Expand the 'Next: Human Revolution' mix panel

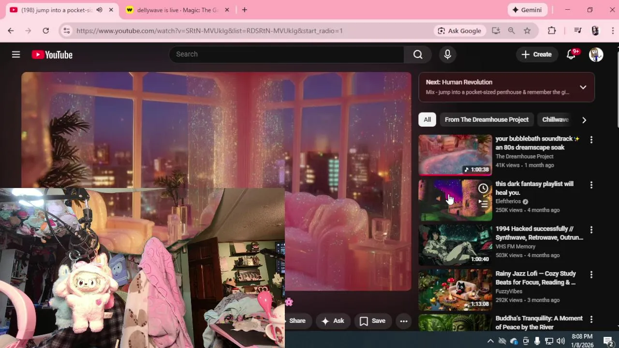click(x=583, y=87)
